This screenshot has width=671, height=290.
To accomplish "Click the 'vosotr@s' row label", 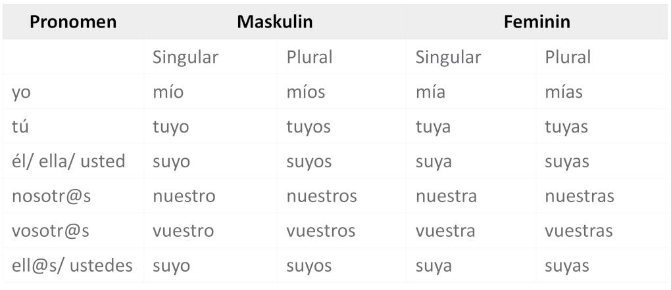I will coord(51,231).
